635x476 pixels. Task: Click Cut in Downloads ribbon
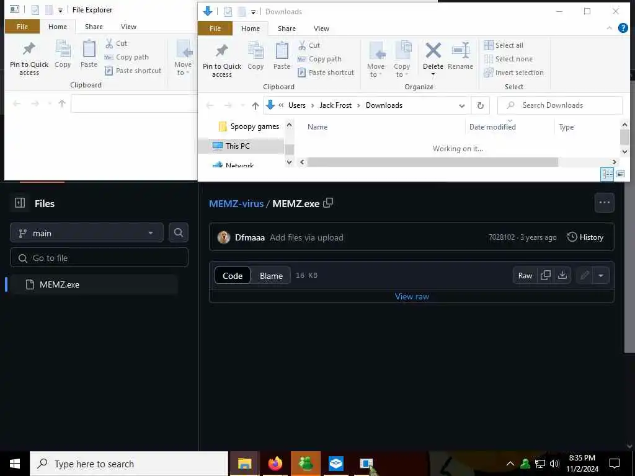(309, 45)
